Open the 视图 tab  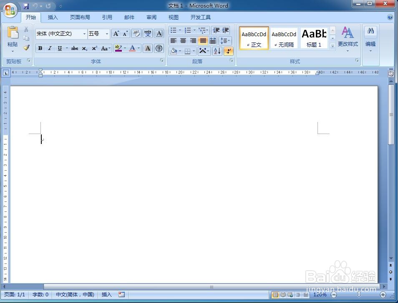[x=174, y=17]
